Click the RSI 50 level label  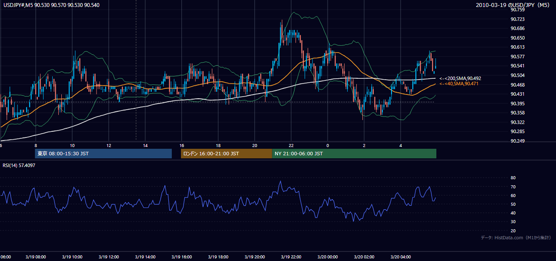pos(513,204)
